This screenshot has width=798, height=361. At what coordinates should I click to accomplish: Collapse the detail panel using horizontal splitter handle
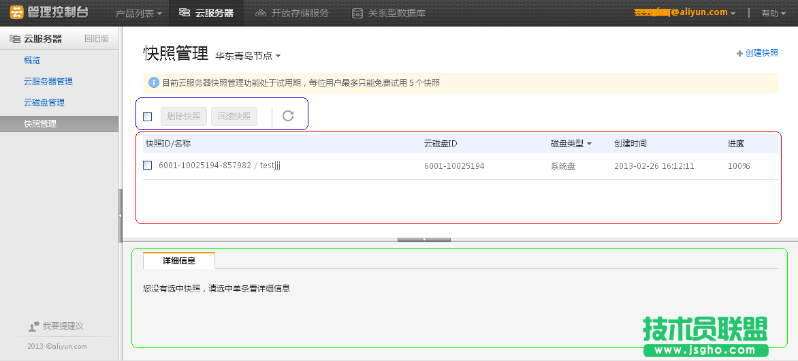click(x=424, y=240)
